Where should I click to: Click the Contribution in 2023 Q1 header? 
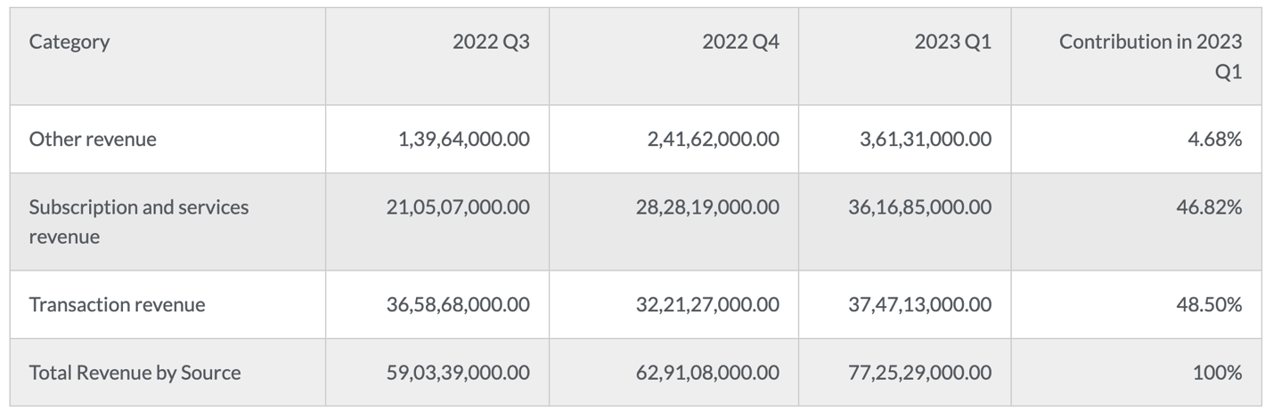coord(1150,56)
